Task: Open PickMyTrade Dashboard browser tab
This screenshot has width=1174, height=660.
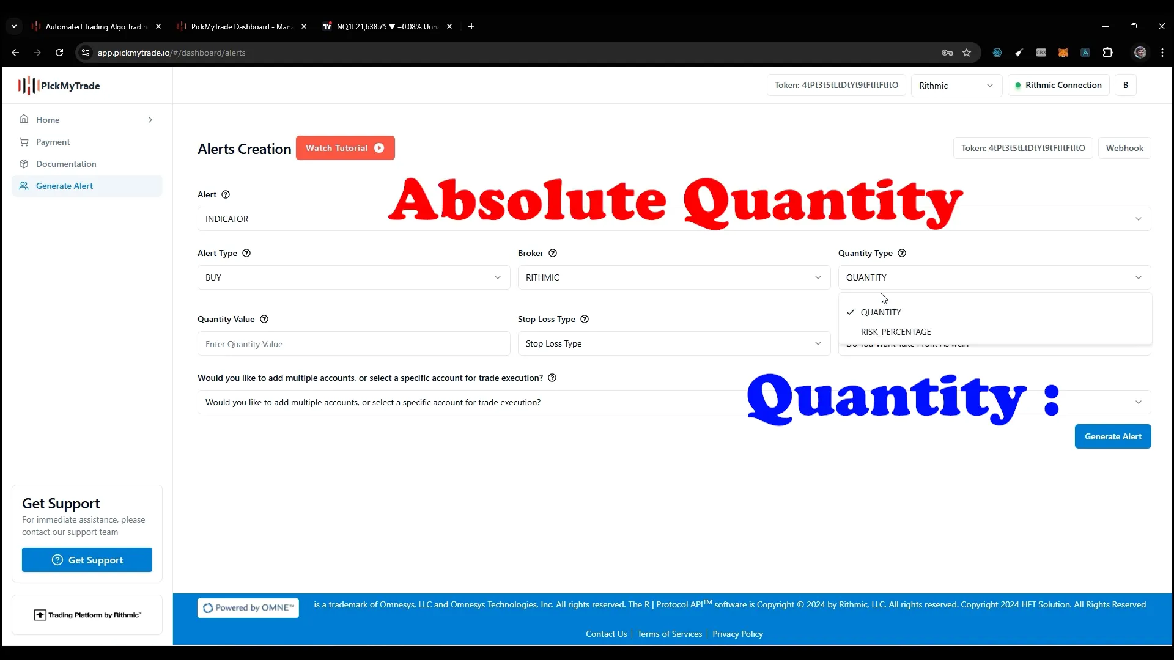Action: point(237,27)
